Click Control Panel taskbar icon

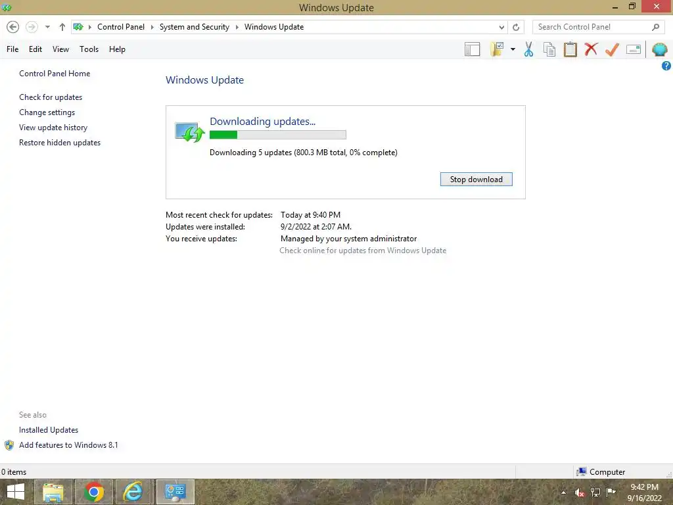point(175,492)
